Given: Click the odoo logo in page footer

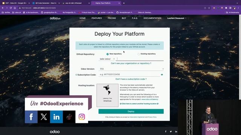Looking at the screenshot, I should (55, 132).
